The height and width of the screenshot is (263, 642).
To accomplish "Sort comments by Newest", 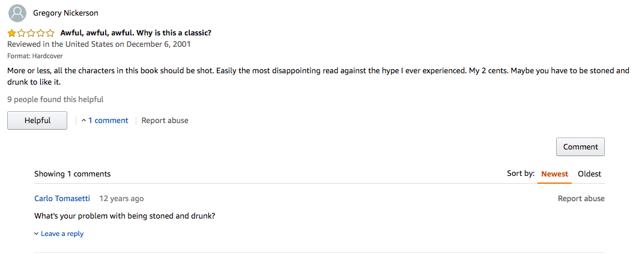I will pos(554,174).
